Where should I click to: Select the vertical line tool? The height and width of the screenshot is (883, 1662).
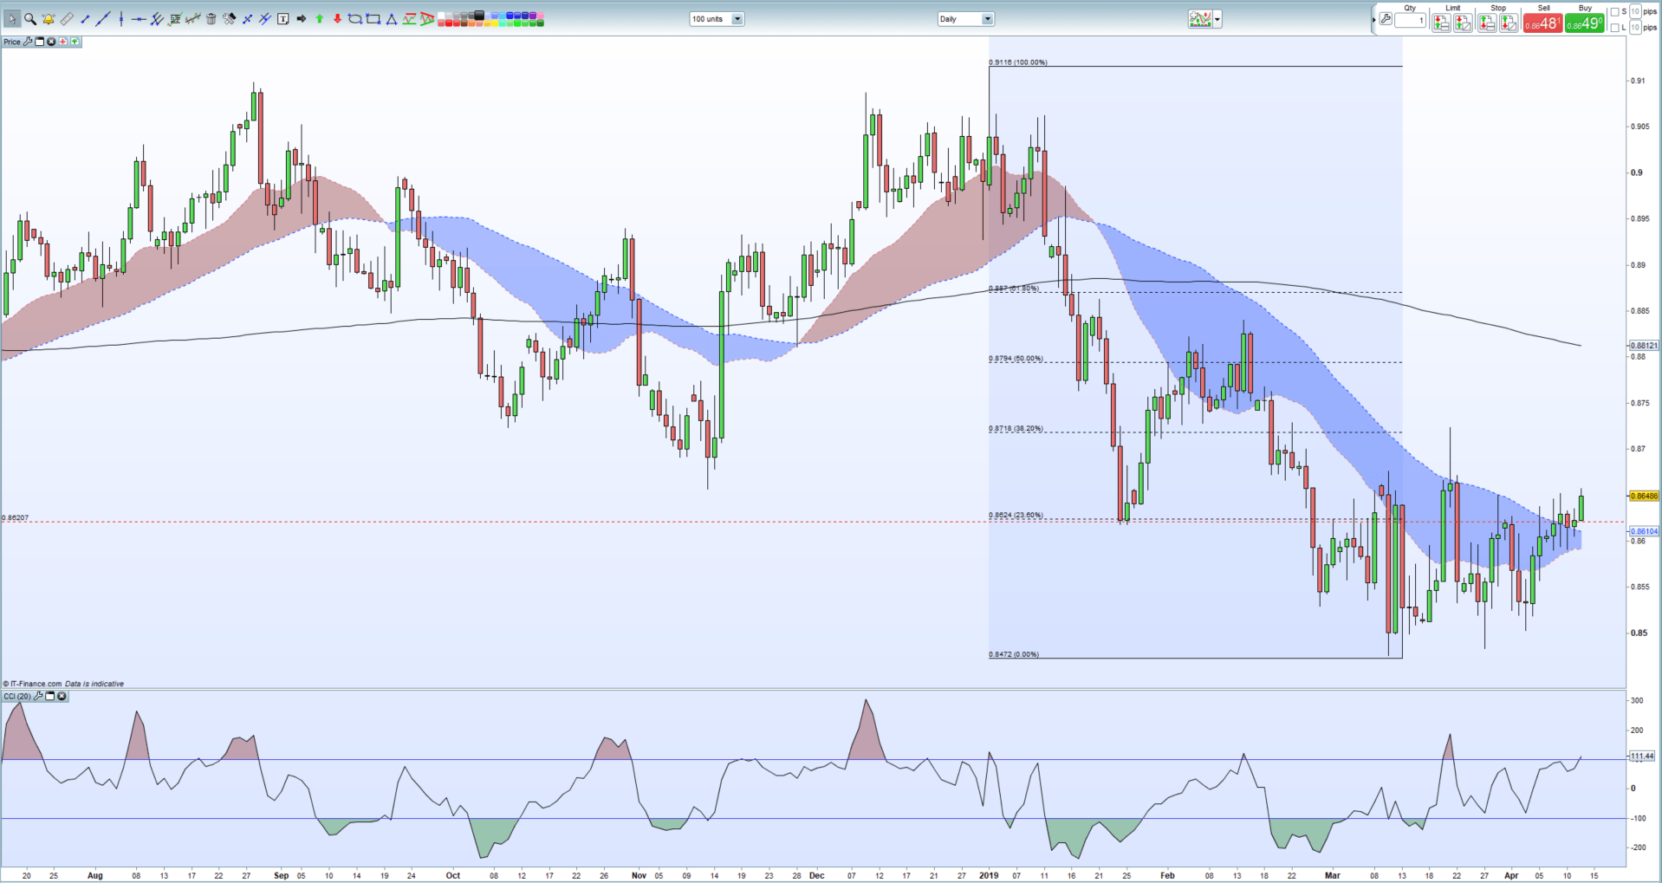click(121, 18)
